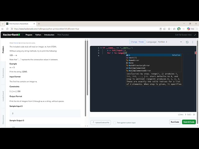Open the Submissions side tab
The image size is (199, 149).
click(x=3, y=73)
